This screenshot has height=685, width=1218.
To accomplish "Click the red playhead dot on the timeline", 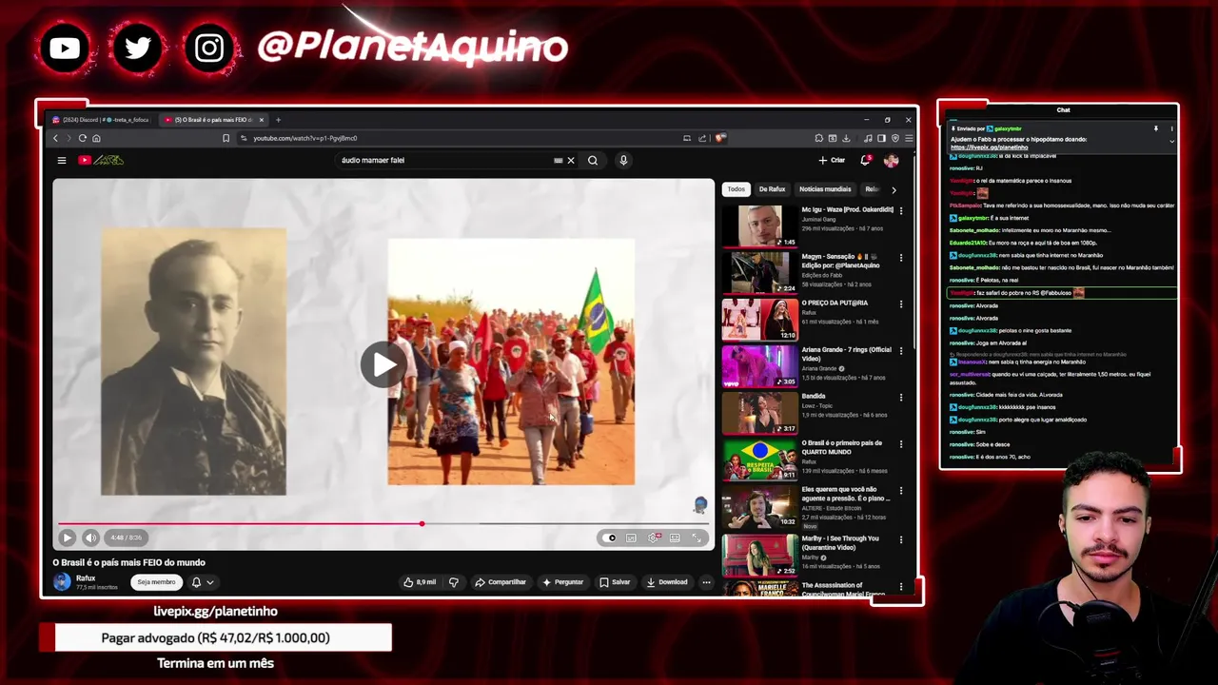I will pos(422,523).
